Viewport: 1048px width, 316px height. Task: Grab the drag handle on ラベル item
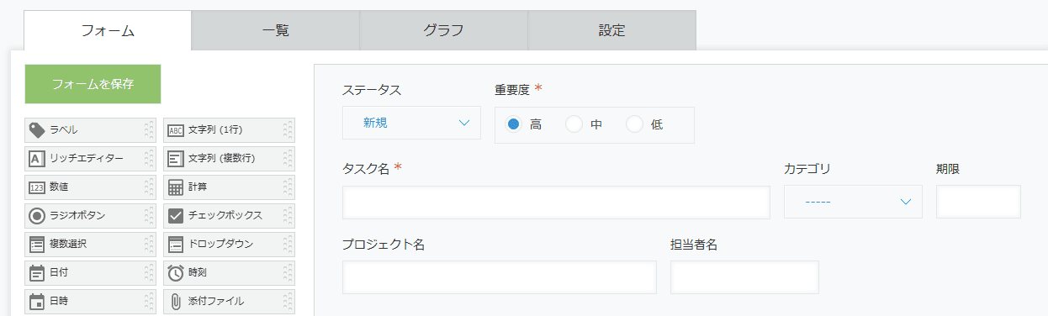pyautogui.click(x=148, y=129)
